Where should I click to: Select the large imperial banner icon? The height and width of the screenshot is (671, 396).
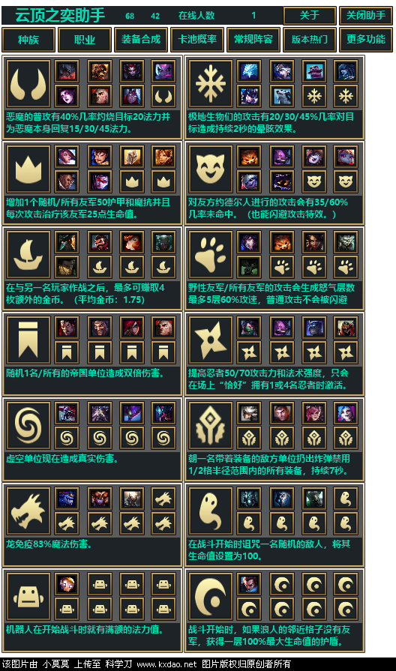click(x=28, y=340)
